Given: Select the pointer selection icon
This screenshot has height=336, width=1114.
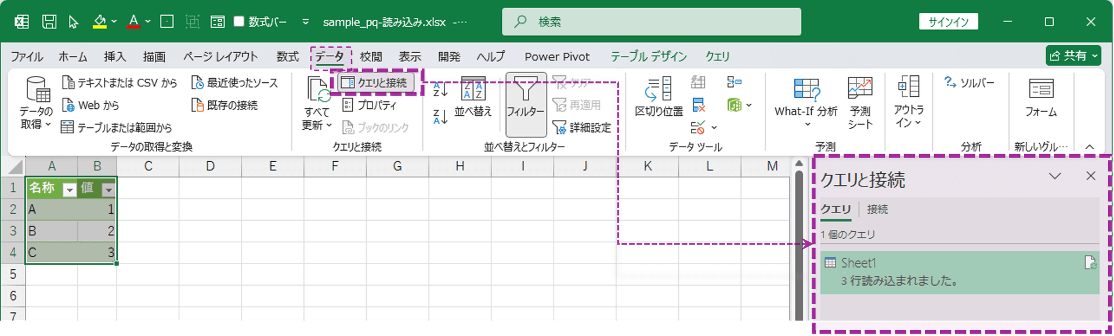Looking at the screenshot, I should 73,22.
